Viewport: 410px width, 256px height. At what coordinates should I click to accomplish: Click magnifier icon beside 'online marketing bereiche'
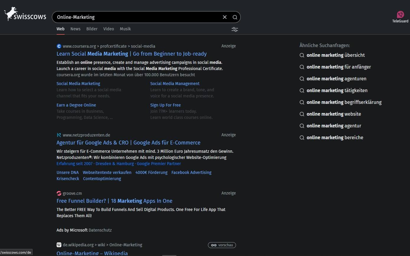[302, 138]
